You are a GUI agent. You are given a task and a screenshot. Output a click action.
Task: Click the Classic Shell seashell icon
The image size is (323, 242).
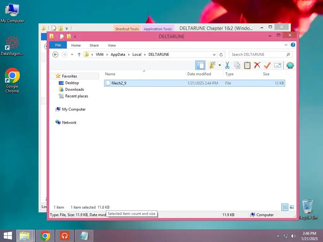pos(290,66)
